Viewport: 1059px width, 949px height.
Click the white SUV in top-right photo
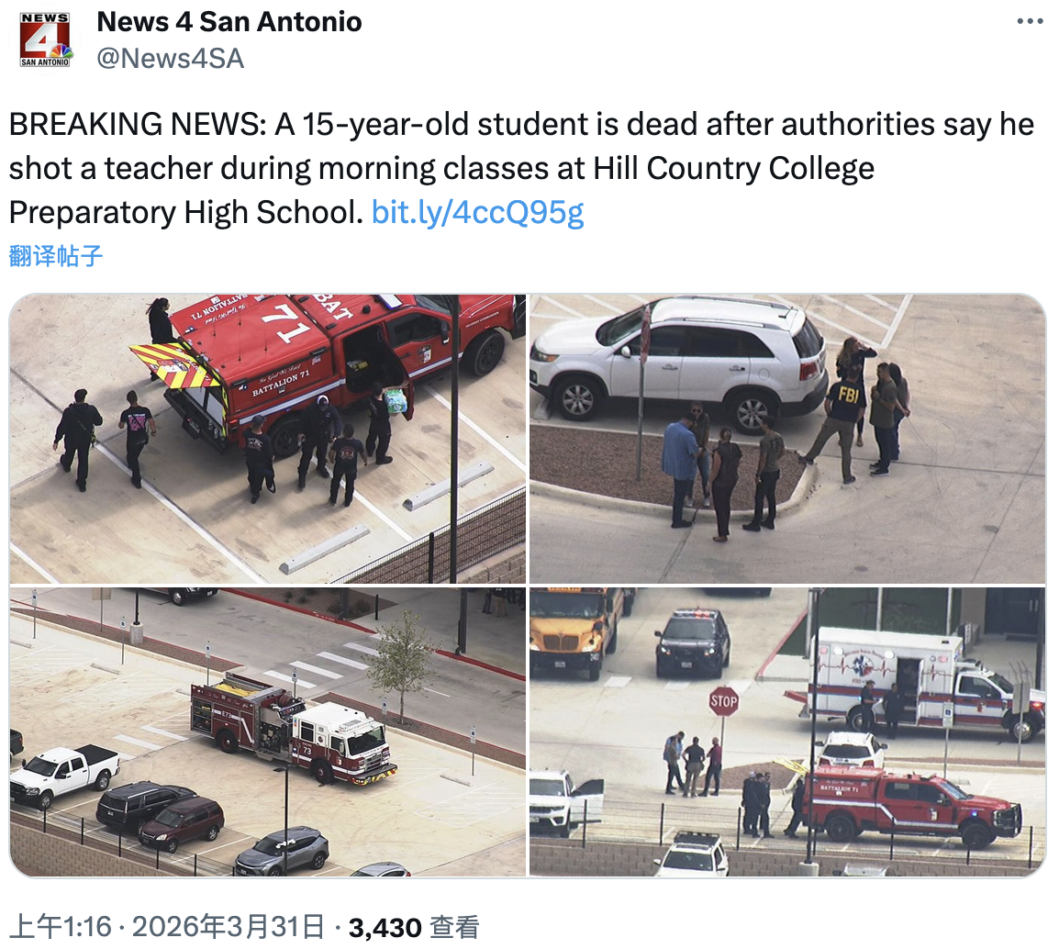(679, 362)
